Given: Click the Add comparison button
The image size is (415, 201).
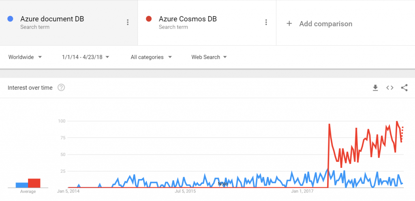Looking at the screenshot, I should [319, 23].
